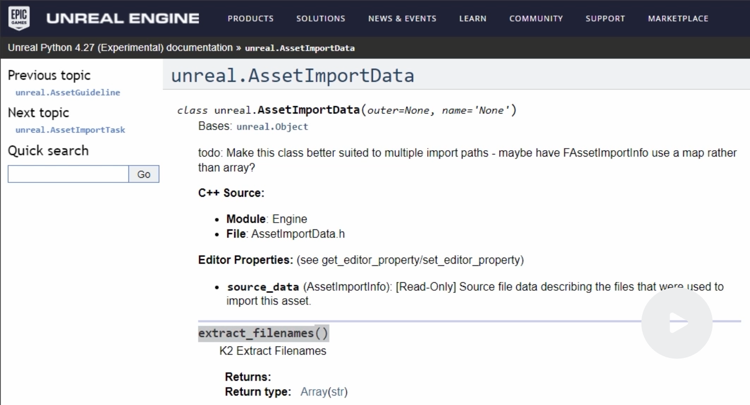Click the extract_filenames() method name
The image size is (750, 405).
263,334
